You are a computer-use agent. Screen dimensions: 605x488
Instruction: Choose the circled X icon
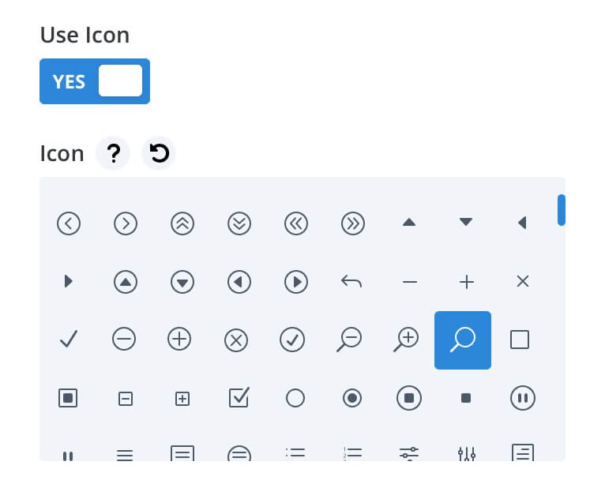pos(235,340)
